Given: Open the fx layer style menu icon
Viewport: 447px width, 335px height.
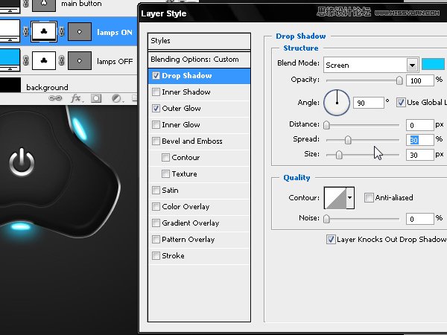Looking at the screenshot, I should 77,98.
